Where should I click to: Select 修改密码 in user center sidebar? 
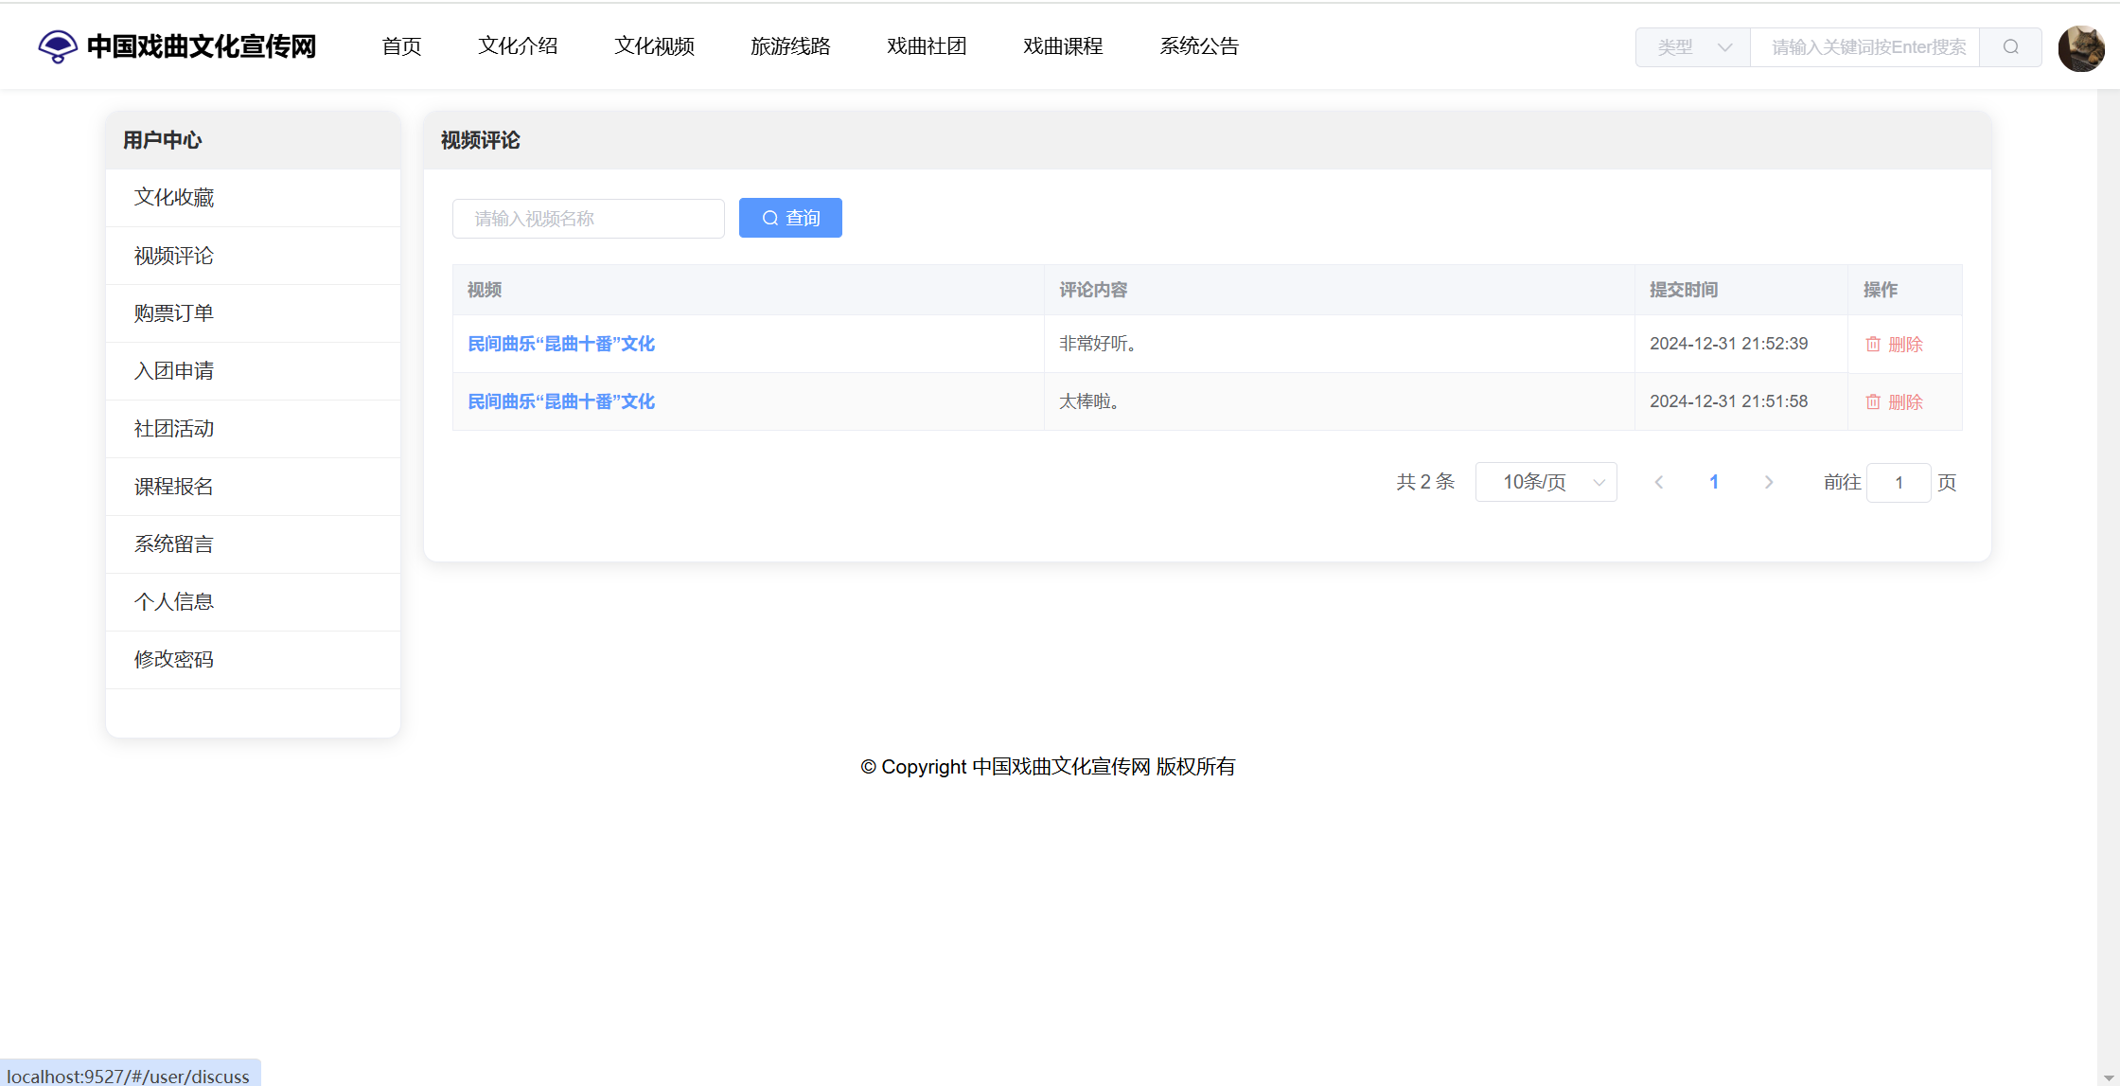click(x=174, y=660)
